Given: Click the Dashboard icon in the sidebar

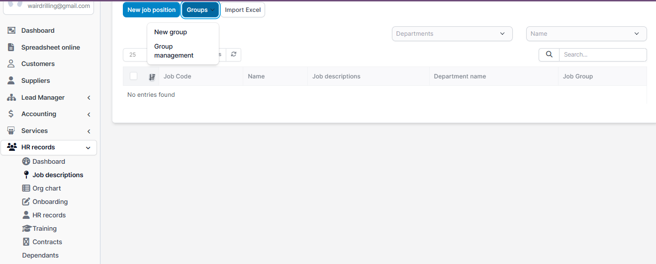Looking at the screenshot, I should (x=11, y=31).
